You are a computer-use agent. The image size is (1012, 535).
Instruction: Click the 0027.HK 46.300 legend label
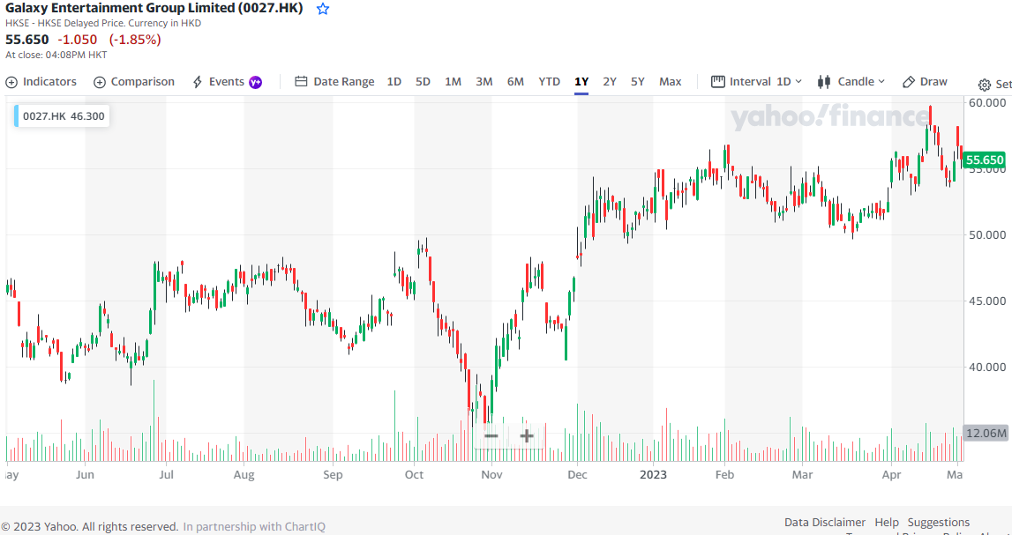(x=62, y=116)
